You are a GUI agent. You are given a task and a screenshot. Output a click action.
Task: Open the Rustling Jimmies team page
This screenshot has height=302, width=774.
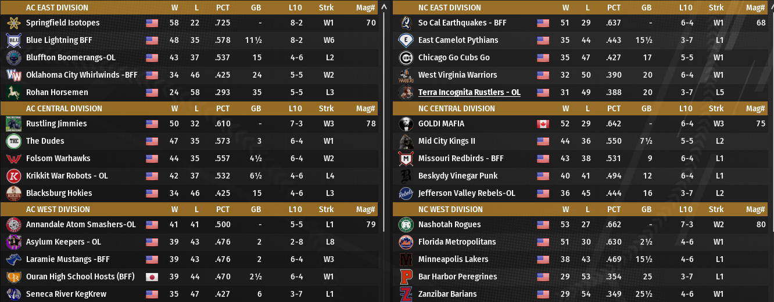(x=56, y=124)
